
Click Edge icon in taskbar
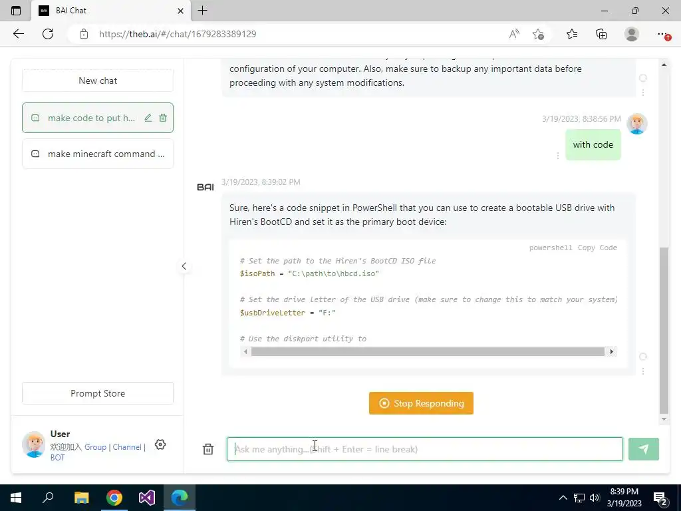point(180,498)
